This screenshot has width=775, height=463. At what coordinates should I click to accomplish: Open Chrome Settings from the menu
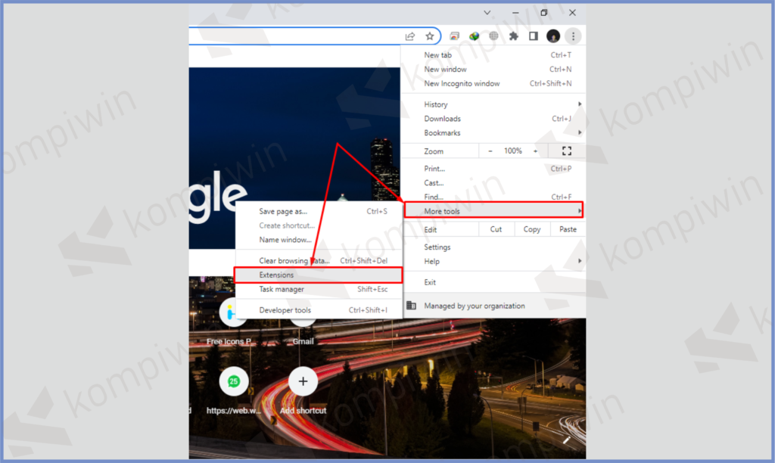(x=437, y=247)
